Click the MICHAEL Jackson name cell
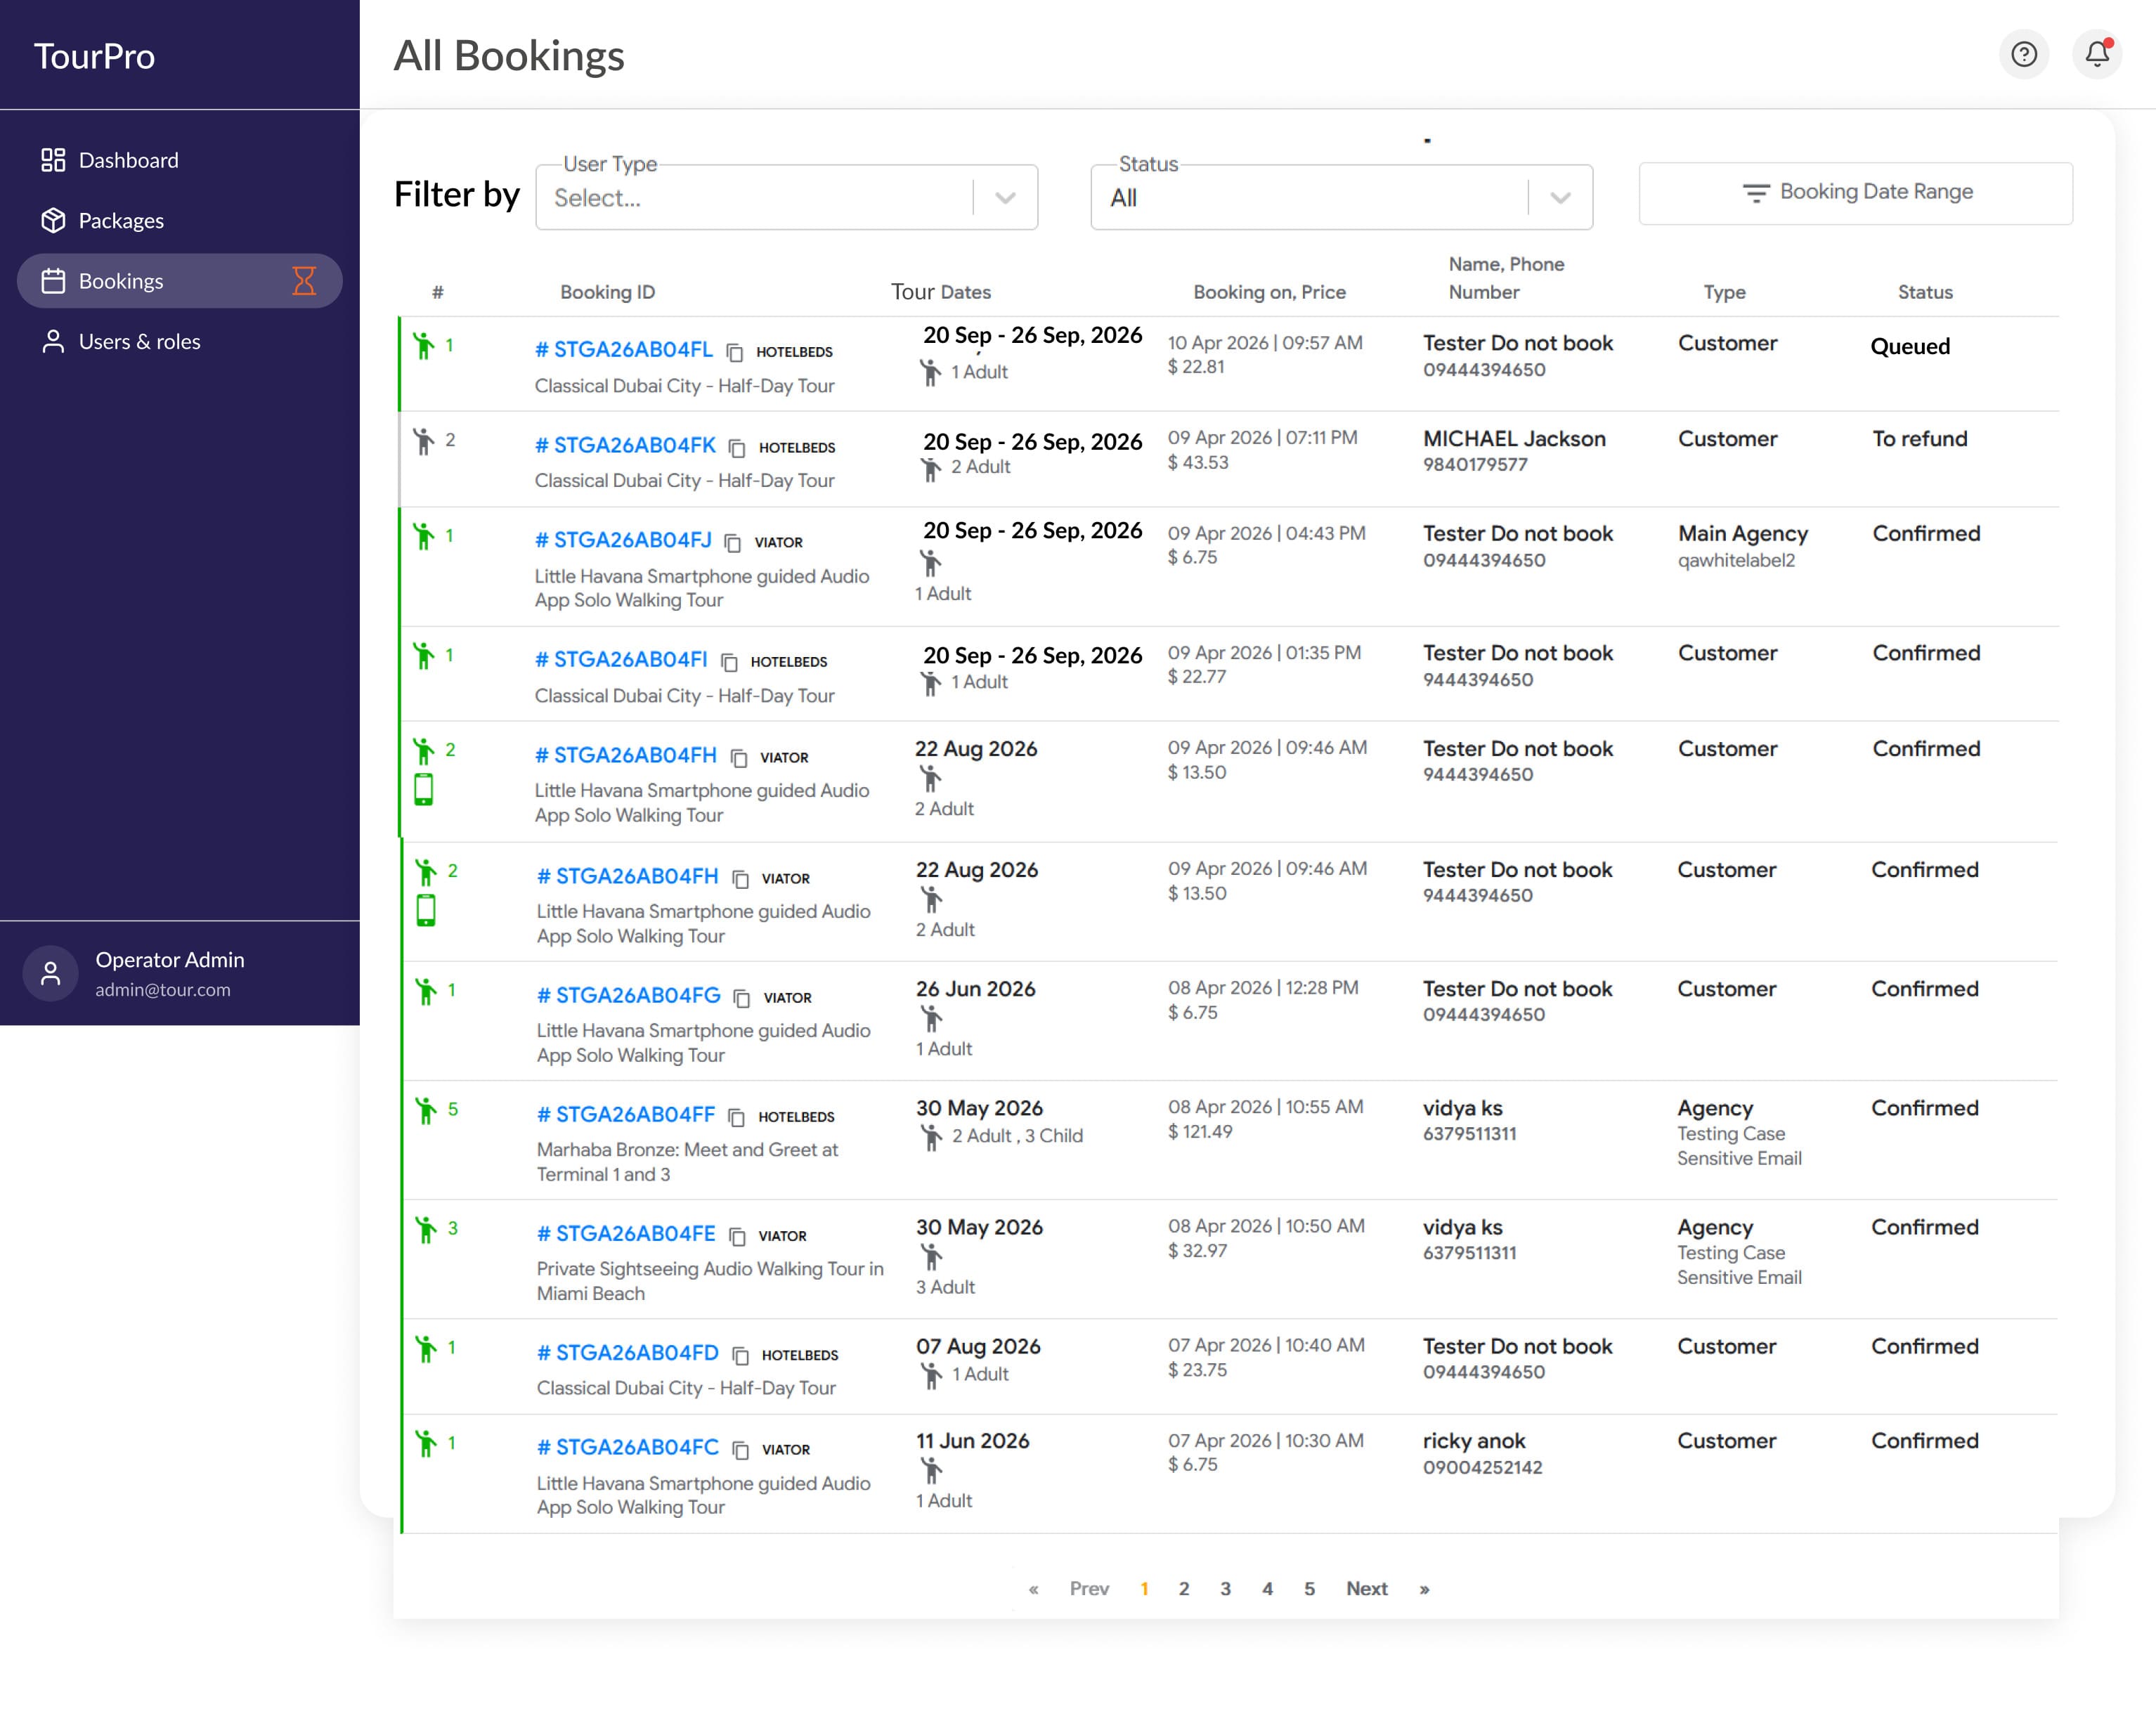This screenshot has height=1709, width=2156. click(x=1514, y=439)
